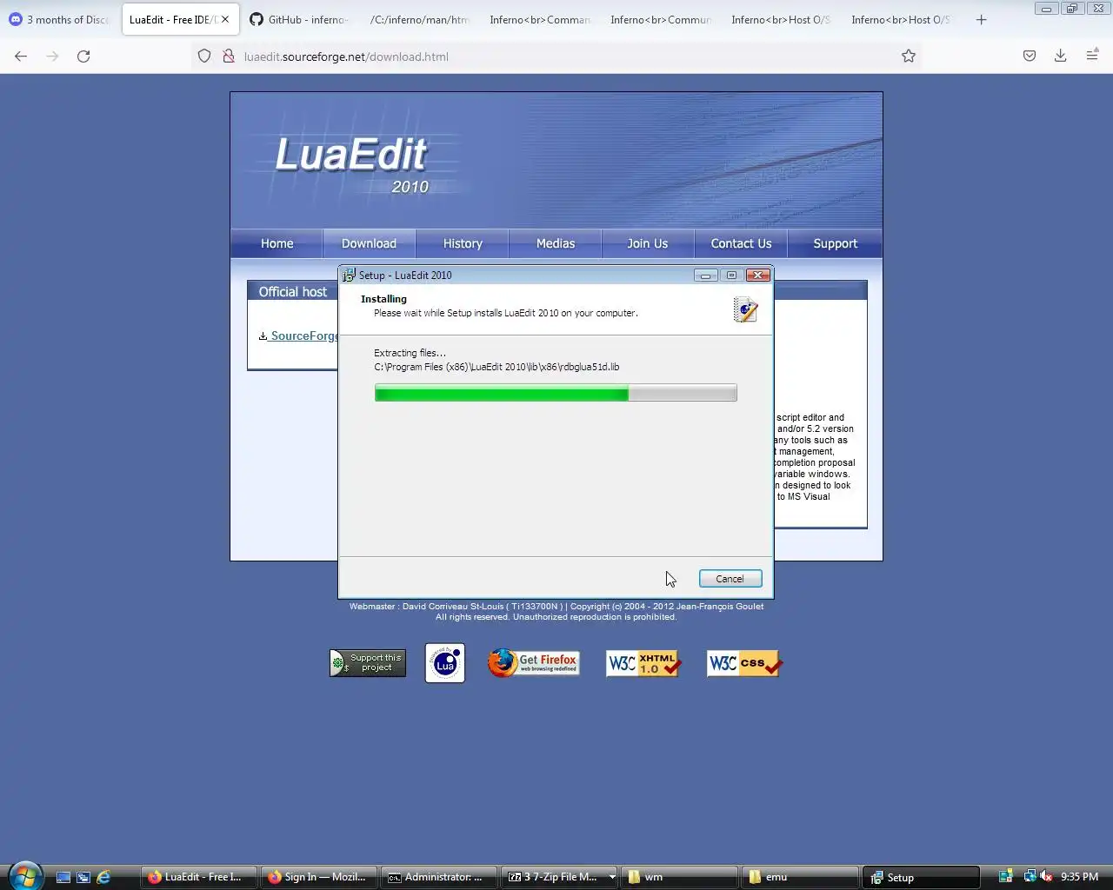Expand the 7-Zip File Manager taskbar group

tap(612, 877)
